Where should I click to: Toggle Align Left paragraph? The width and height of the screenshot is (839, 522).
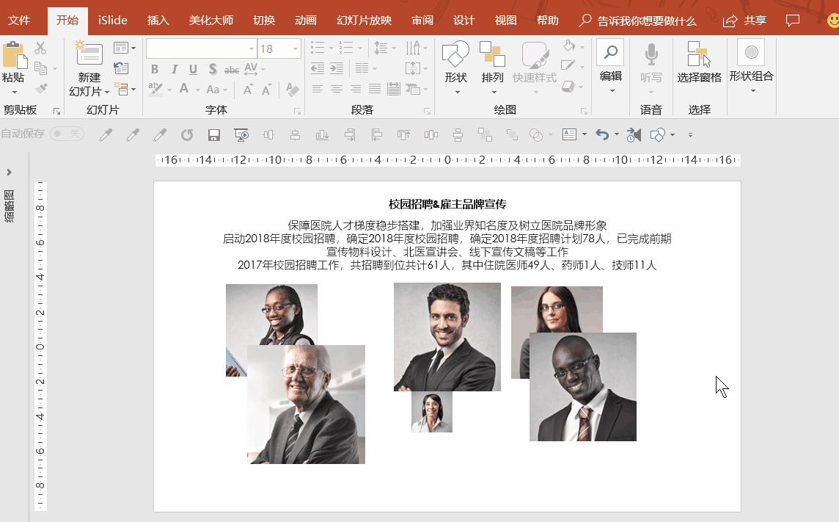(x=318, y=89)
